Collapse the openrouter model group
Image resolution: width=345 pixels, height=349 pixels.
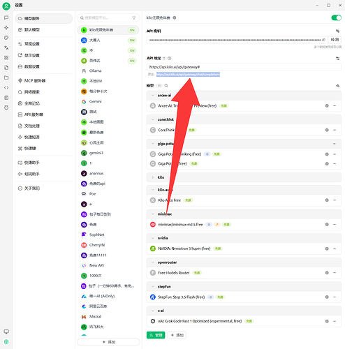pyautogui.click(x=153, y=262)
